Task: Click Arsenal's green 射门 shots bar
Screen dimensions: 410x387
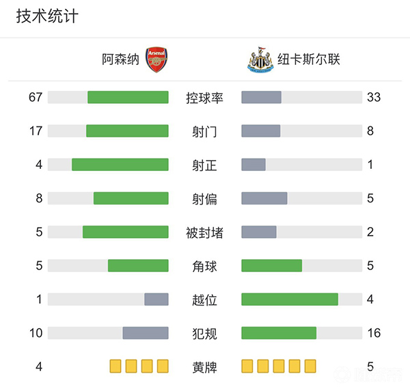Action: coord(127,131)
